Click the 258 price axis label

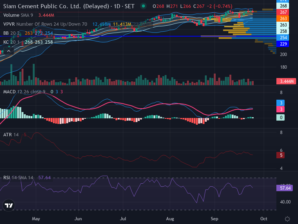pos(283,31)
